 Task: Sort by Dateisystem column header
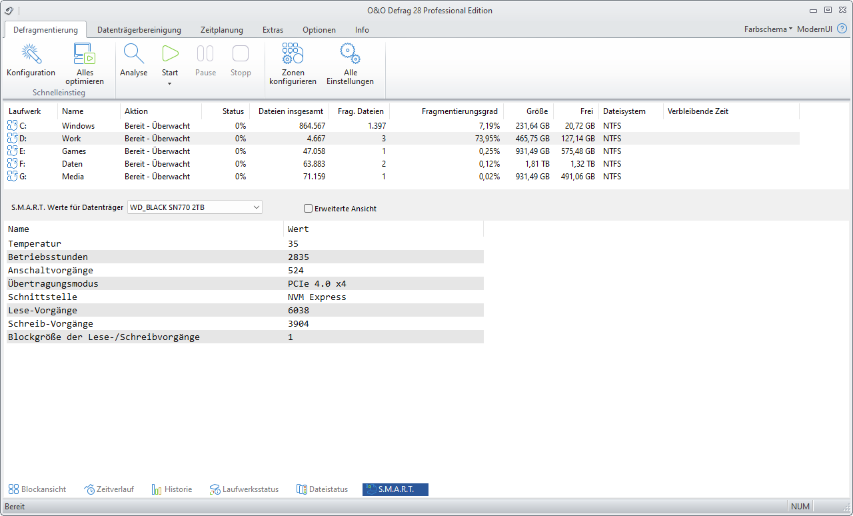click(631, 111)
